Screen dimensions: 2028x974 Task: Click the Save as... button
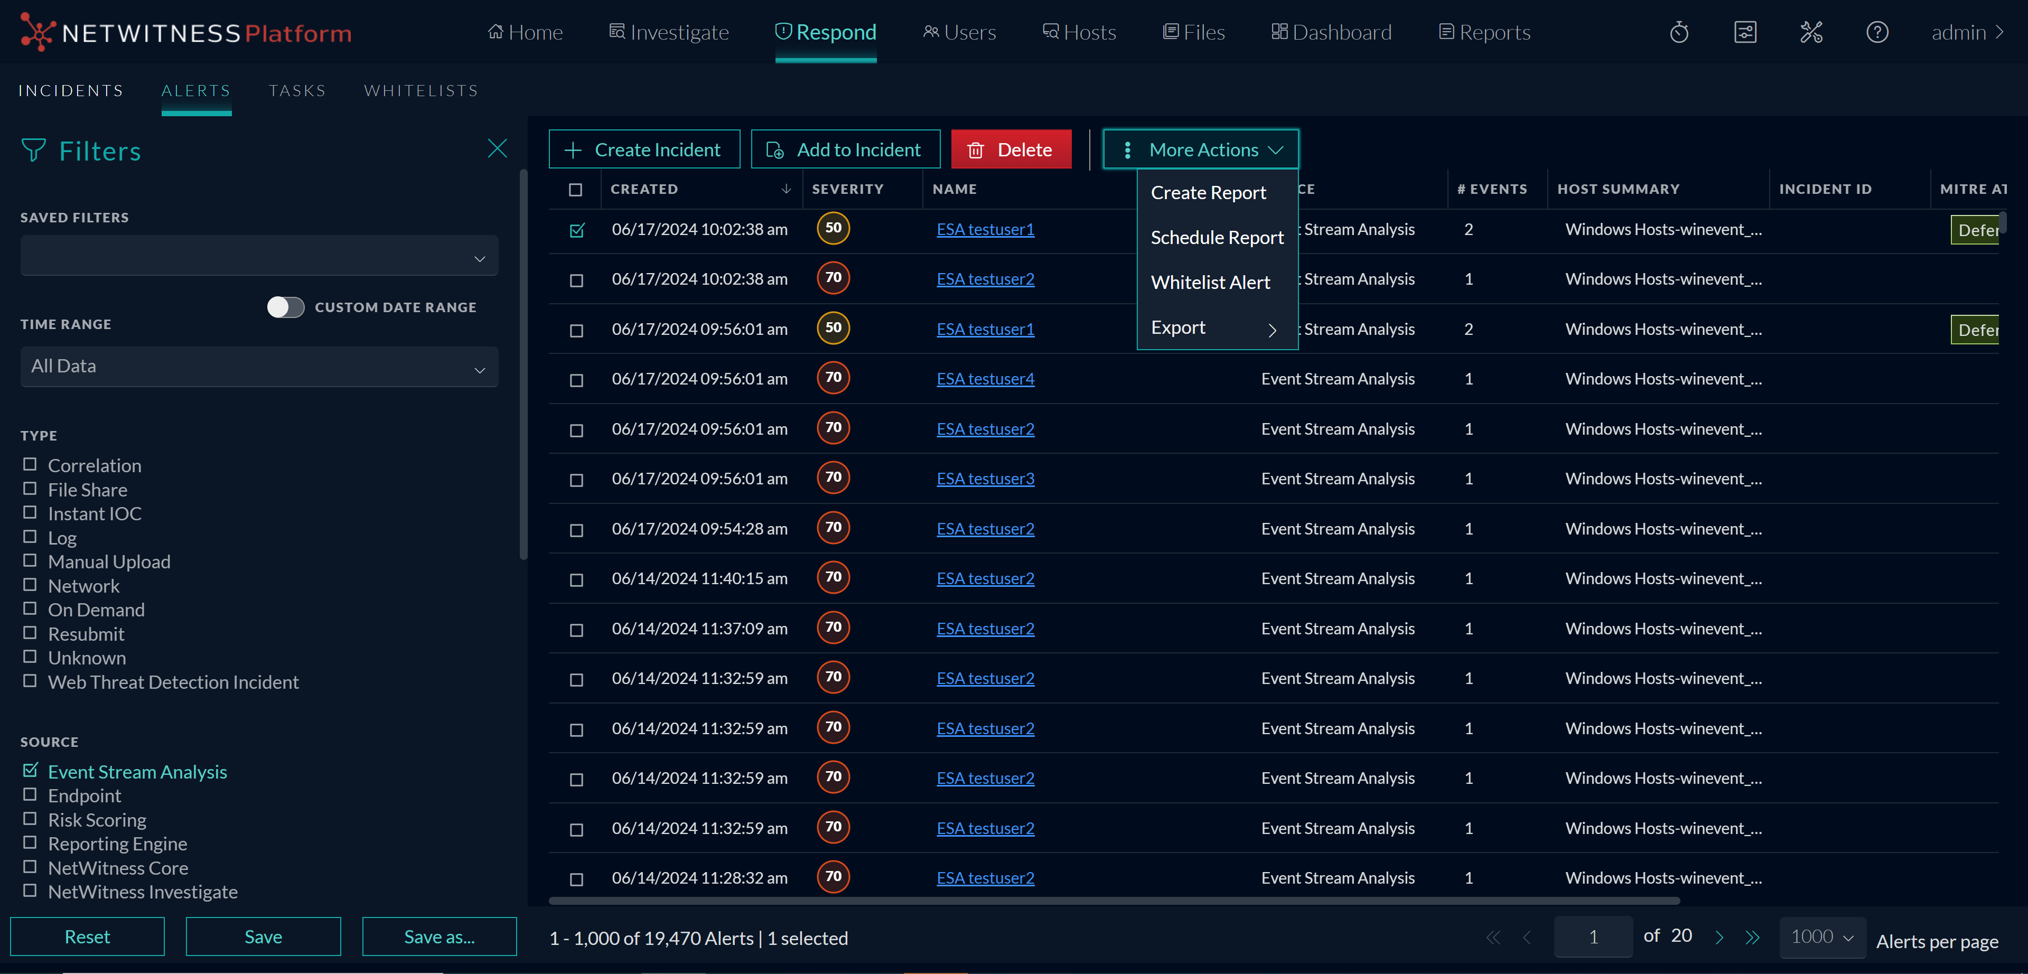tap(438, 936)
